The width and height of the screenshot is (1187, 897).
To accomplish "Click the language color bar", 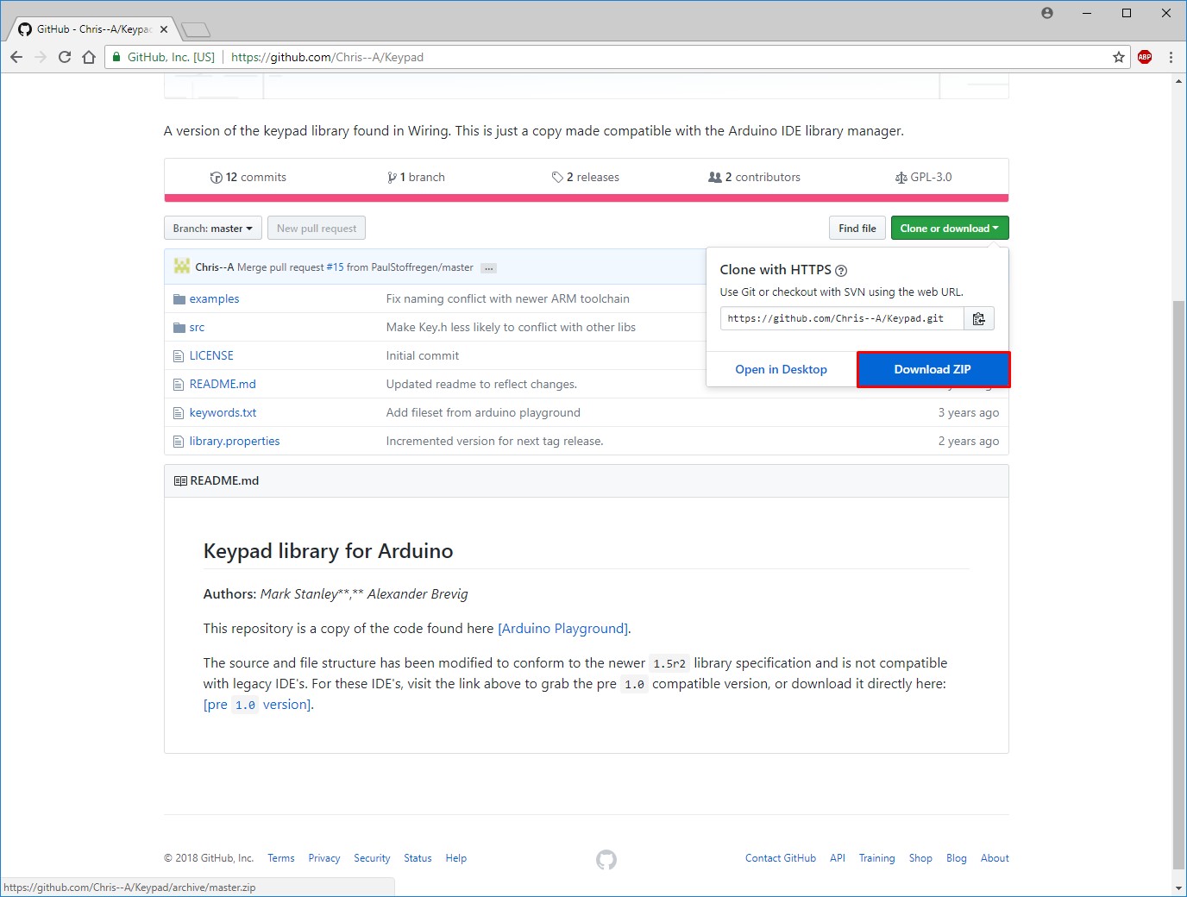I will pyautogui.click(x=586, y=198).
